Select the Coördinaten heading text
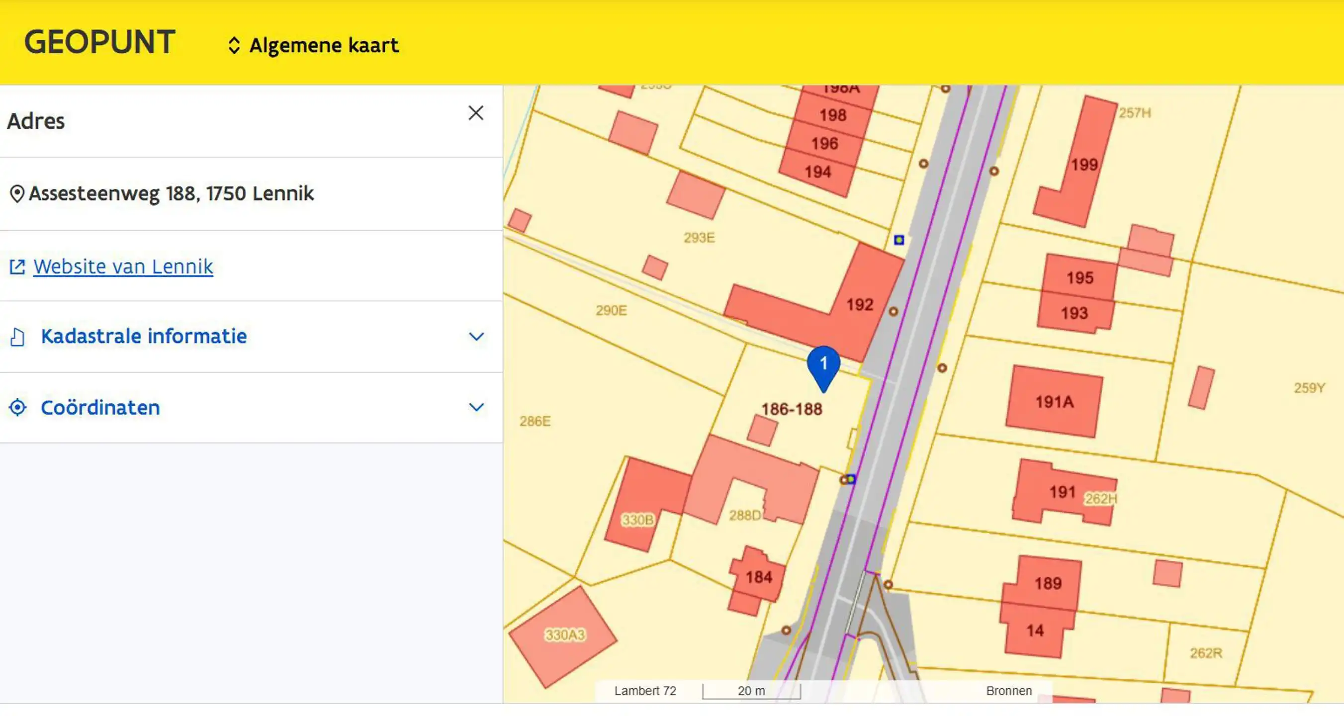1344x716 pixels. [x=100, y=408]
